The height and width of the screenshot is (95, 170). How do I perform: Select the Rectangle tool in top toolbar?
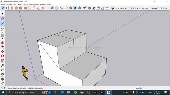tap(12, 8)
